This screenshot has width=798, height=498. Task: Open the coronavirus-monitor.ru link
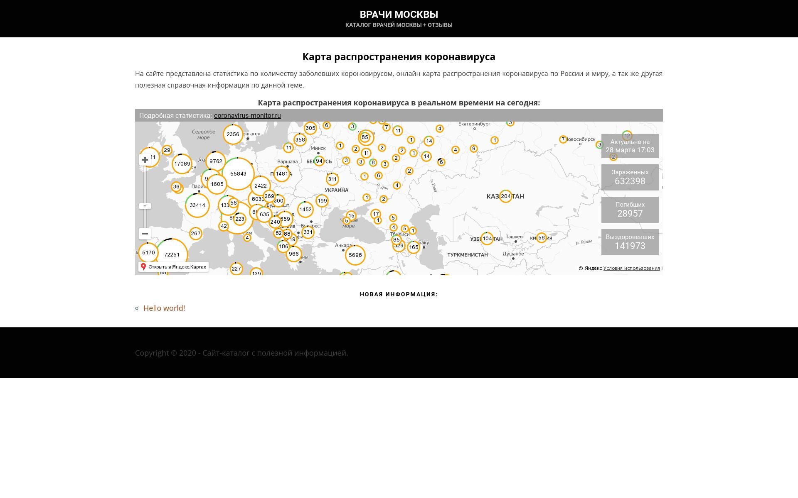tap(247, 116)
